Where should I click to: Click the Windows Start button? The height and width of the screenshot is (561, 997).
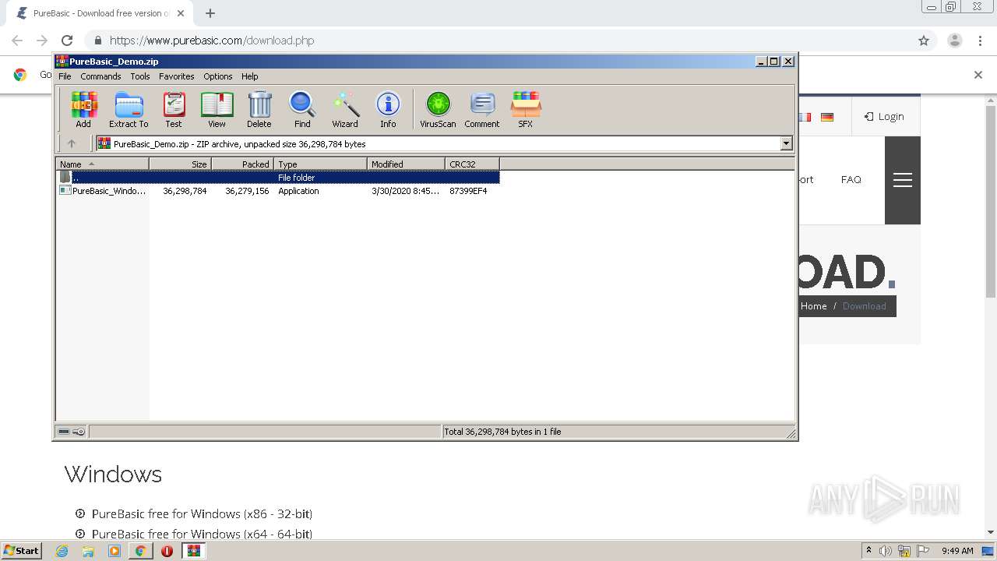[22, 551]
